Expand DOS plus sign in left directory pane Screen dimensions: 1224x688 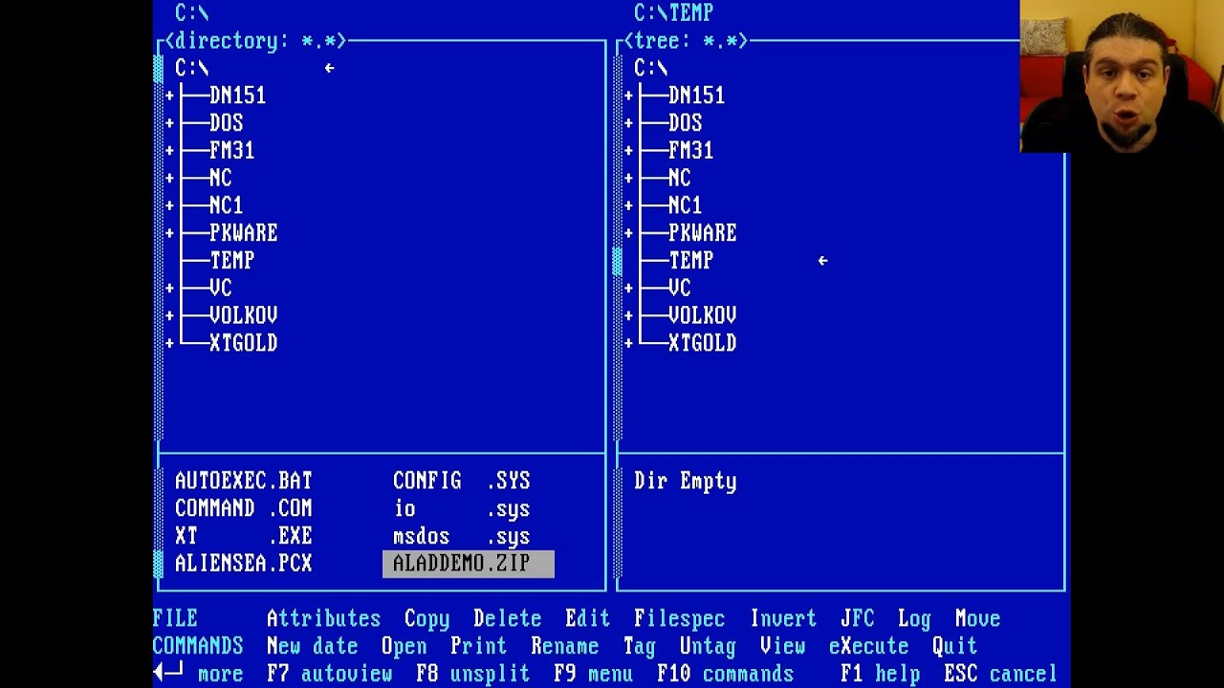click(169, 123)
